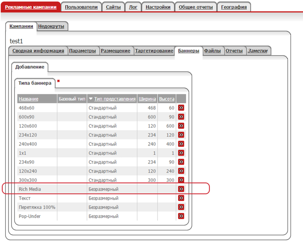Go to Таргетирование campaign tab

coord(154,51)
